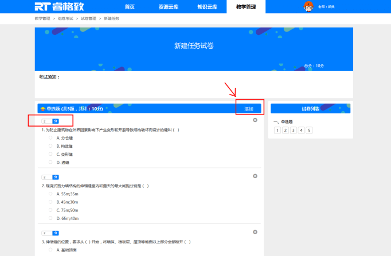Click the 添加 button in 单选题 header

tap(249, 108)
